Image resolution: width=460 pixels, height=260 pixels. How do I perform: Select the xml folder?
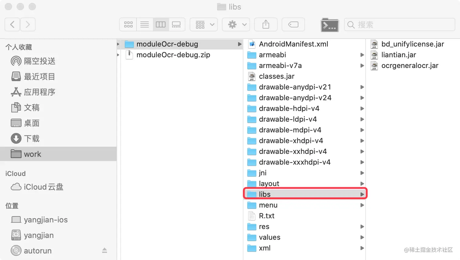click(x=304, y=248)
